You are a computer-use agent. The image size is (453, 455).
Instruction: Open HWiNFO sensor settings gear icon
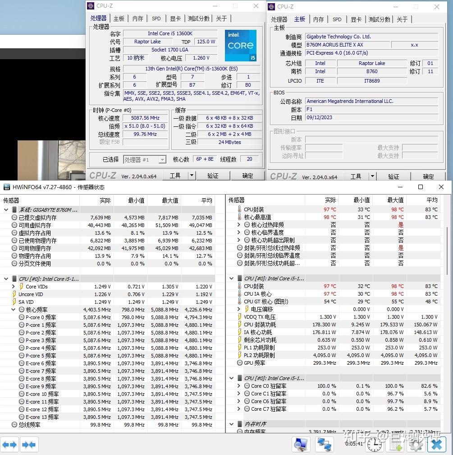point(416,445)
